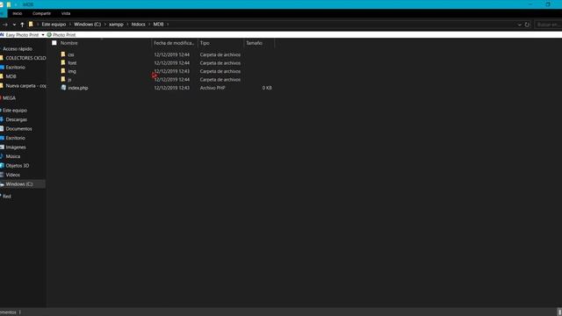Click Easy Photo Print toolbar label
Viewport: 562px width, 316px height.
[22, 35]
